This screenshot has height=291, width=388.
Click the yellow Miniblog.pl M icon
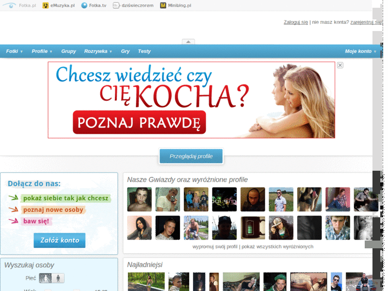163,5
